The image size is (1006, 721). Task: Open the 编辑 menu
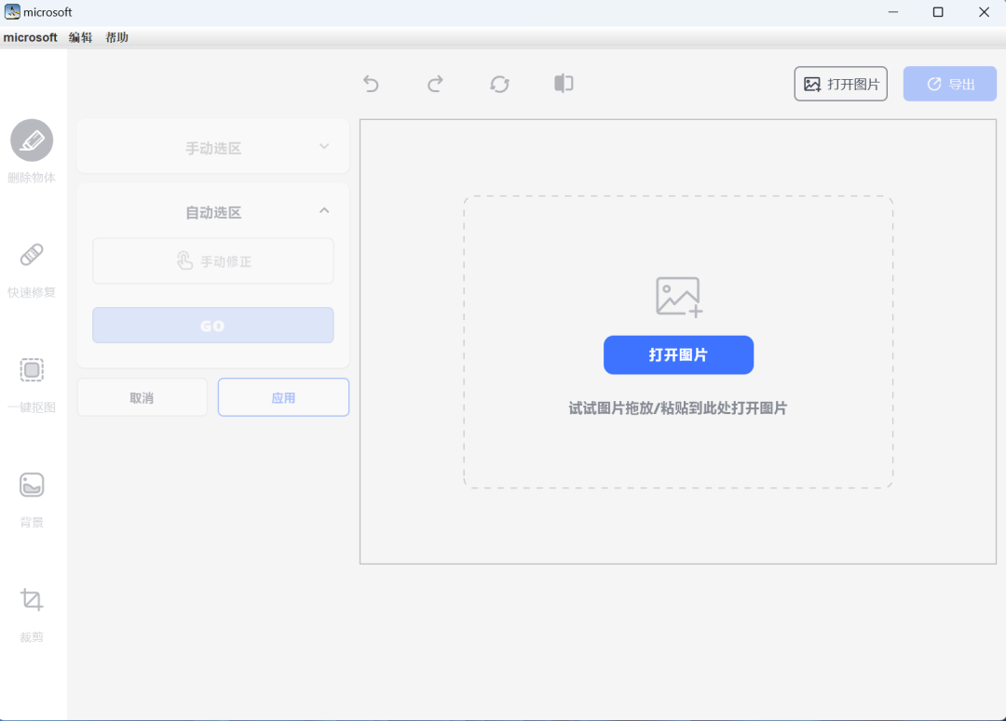pyautogui.click(x=81, y=37)
